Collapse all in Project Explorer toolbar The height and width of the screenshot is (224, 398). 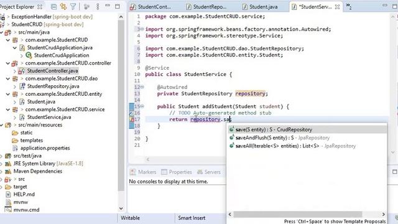54,7
